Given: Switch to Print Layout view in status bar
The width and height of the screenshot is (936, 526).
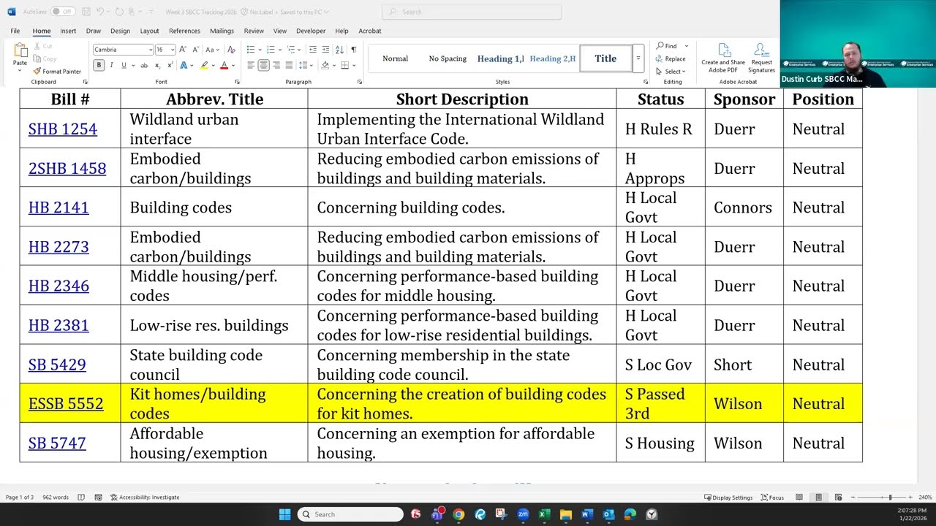Looking at the screenshot, I should pos(818,498).
